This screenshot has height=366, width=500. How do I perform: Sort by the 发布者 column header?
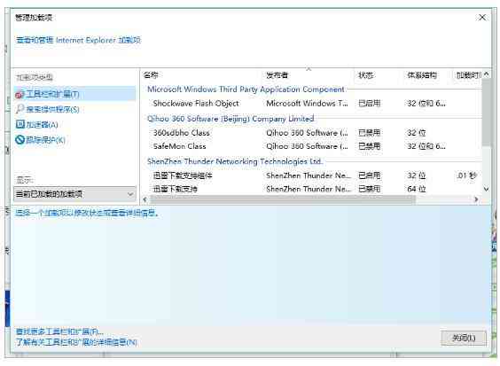click(x=277, y=75)
